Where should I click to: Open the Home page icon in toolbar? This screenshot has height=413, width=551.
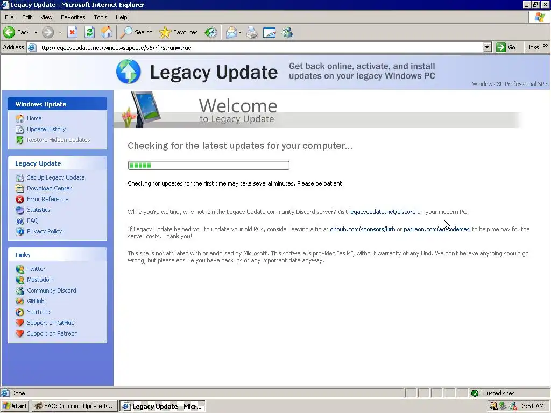click(x=107, y=32)
